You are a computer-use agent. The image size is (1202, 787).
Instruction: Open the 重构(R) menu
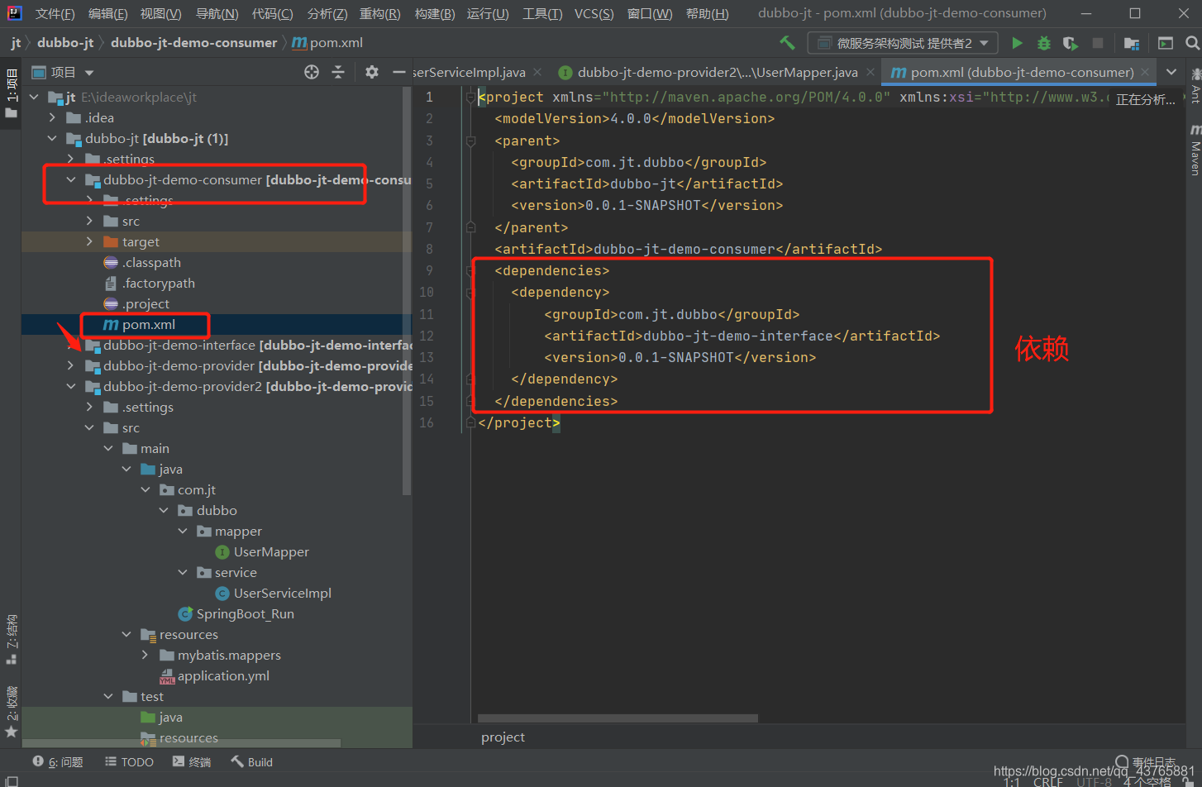(x=380, y=13)
